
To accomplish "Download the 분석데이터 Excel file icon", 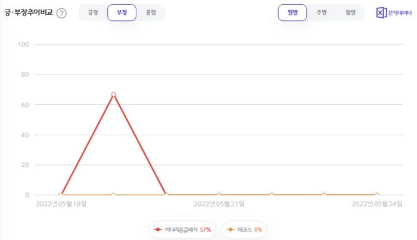I will point(381,13).
